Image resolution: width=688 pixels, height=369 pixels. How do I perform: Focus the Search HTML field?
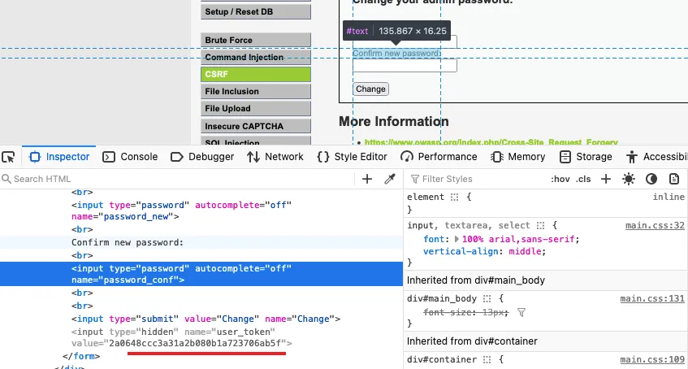click(x=177, y=179)
